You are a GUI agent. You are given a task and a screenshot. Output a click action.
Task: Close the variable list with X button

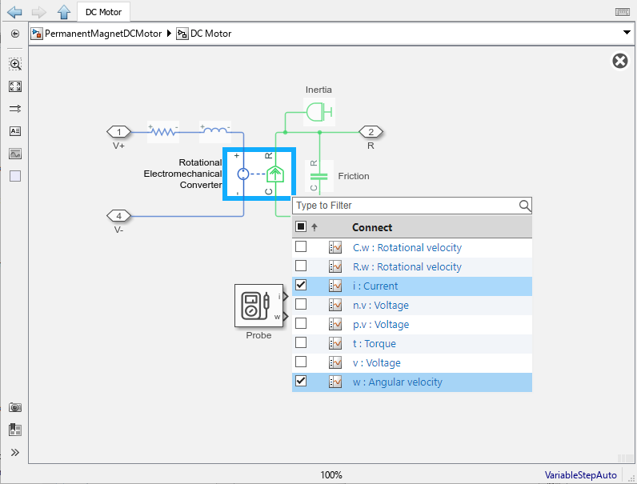[619, 62]
